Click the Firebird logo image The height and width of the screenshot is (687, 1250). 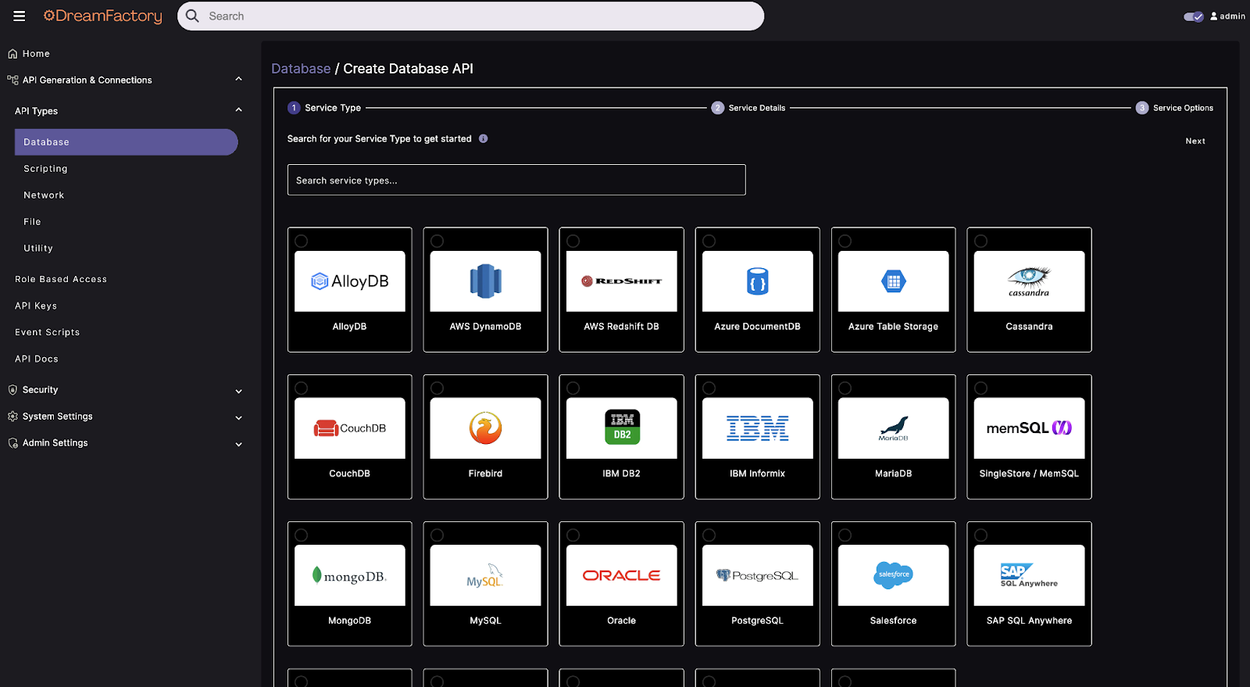coord(486,428)
